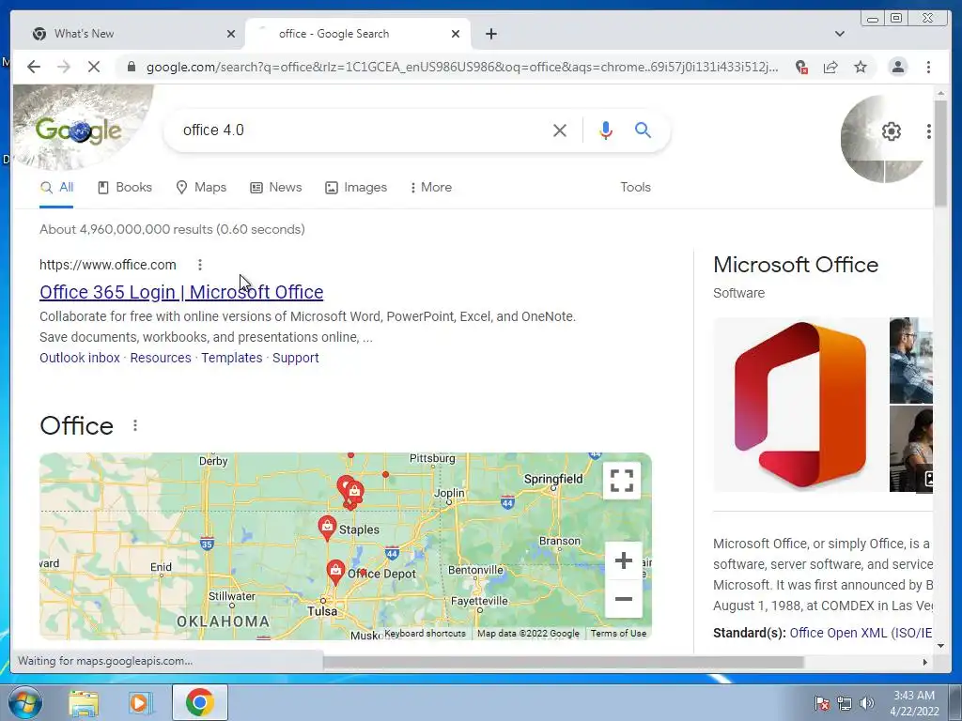Image resolution: width=962 pixels, height=721 pixels.
Task: View site information via the lock icon
Action: pyautogui.click(x=131, y=67)
